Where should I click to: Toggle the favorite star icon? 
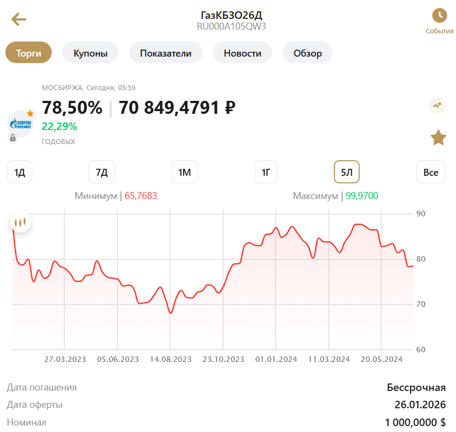click(x=438, y=138)
